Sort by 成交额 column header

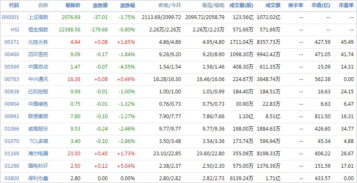273,5
